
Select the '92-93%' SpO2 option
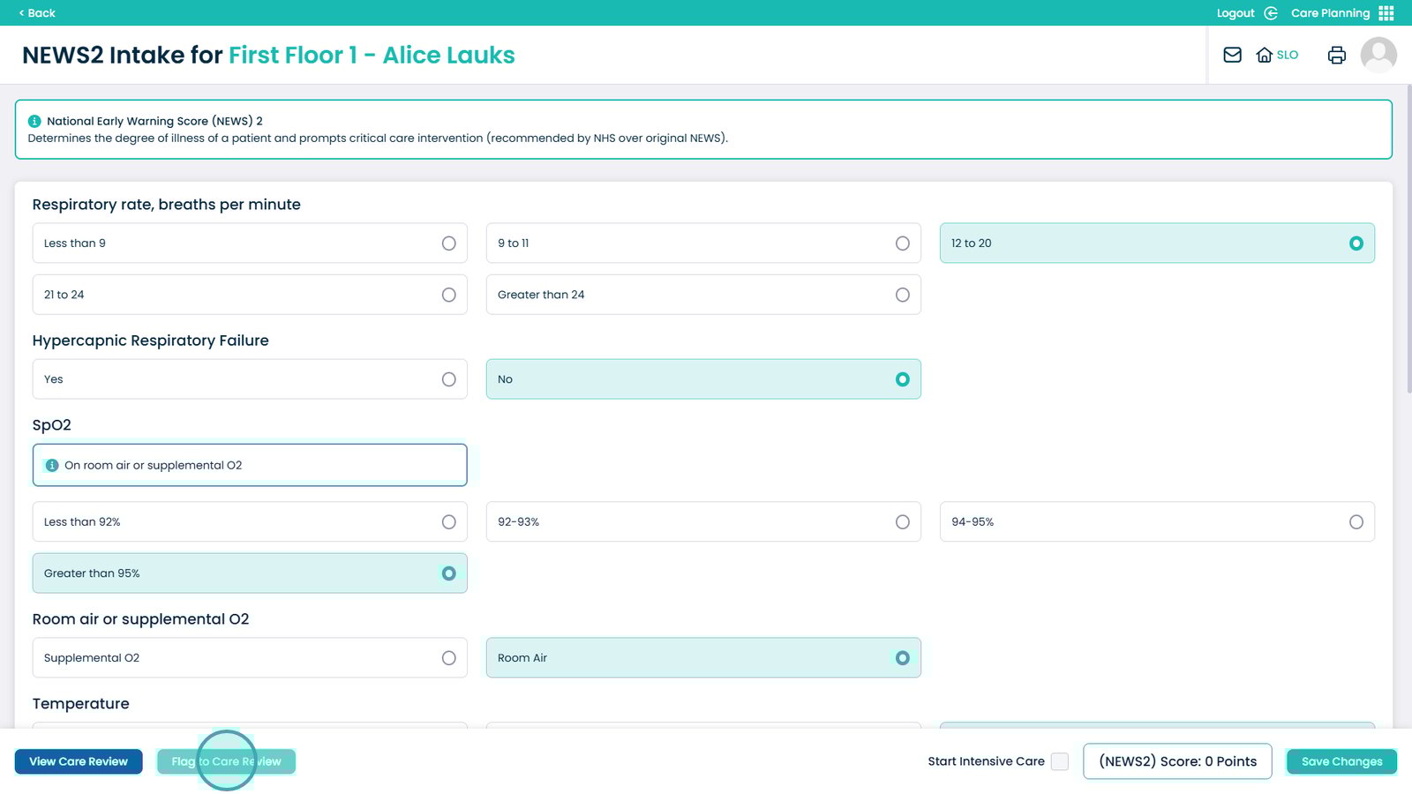[x=902, y=522]
